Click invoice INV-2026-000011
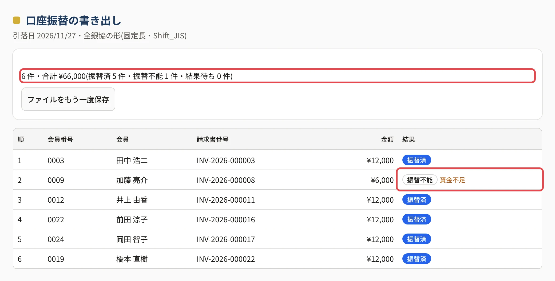Viewport: 555px width, 281px height. point(226,200)
